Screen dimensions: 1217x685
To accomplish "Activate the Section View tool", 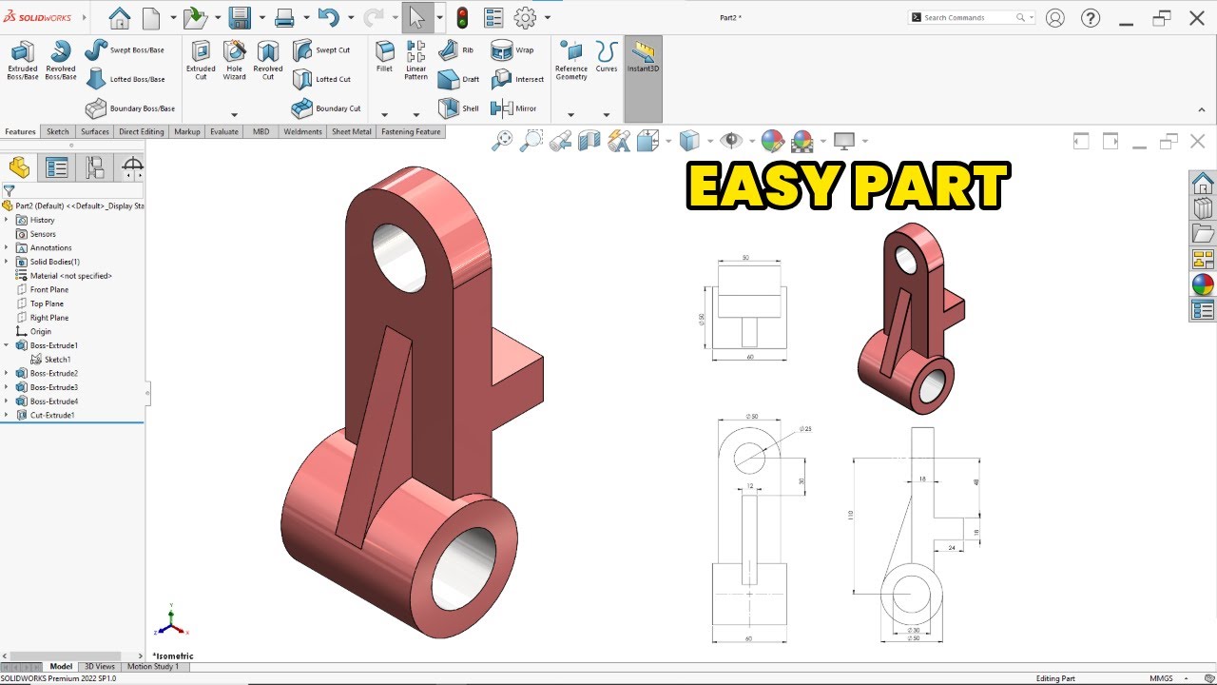I will pos(589,141).
